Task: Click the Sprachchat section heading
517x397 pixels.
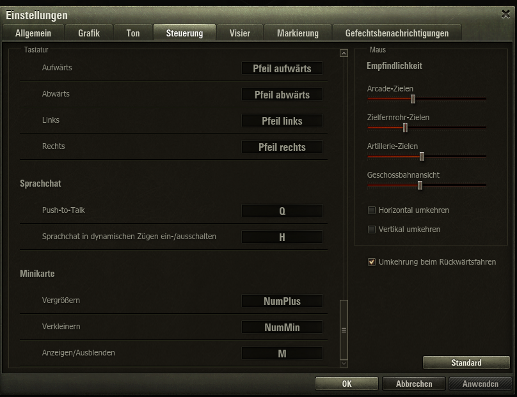Action: pyautogui.click(x=40, y=183)
